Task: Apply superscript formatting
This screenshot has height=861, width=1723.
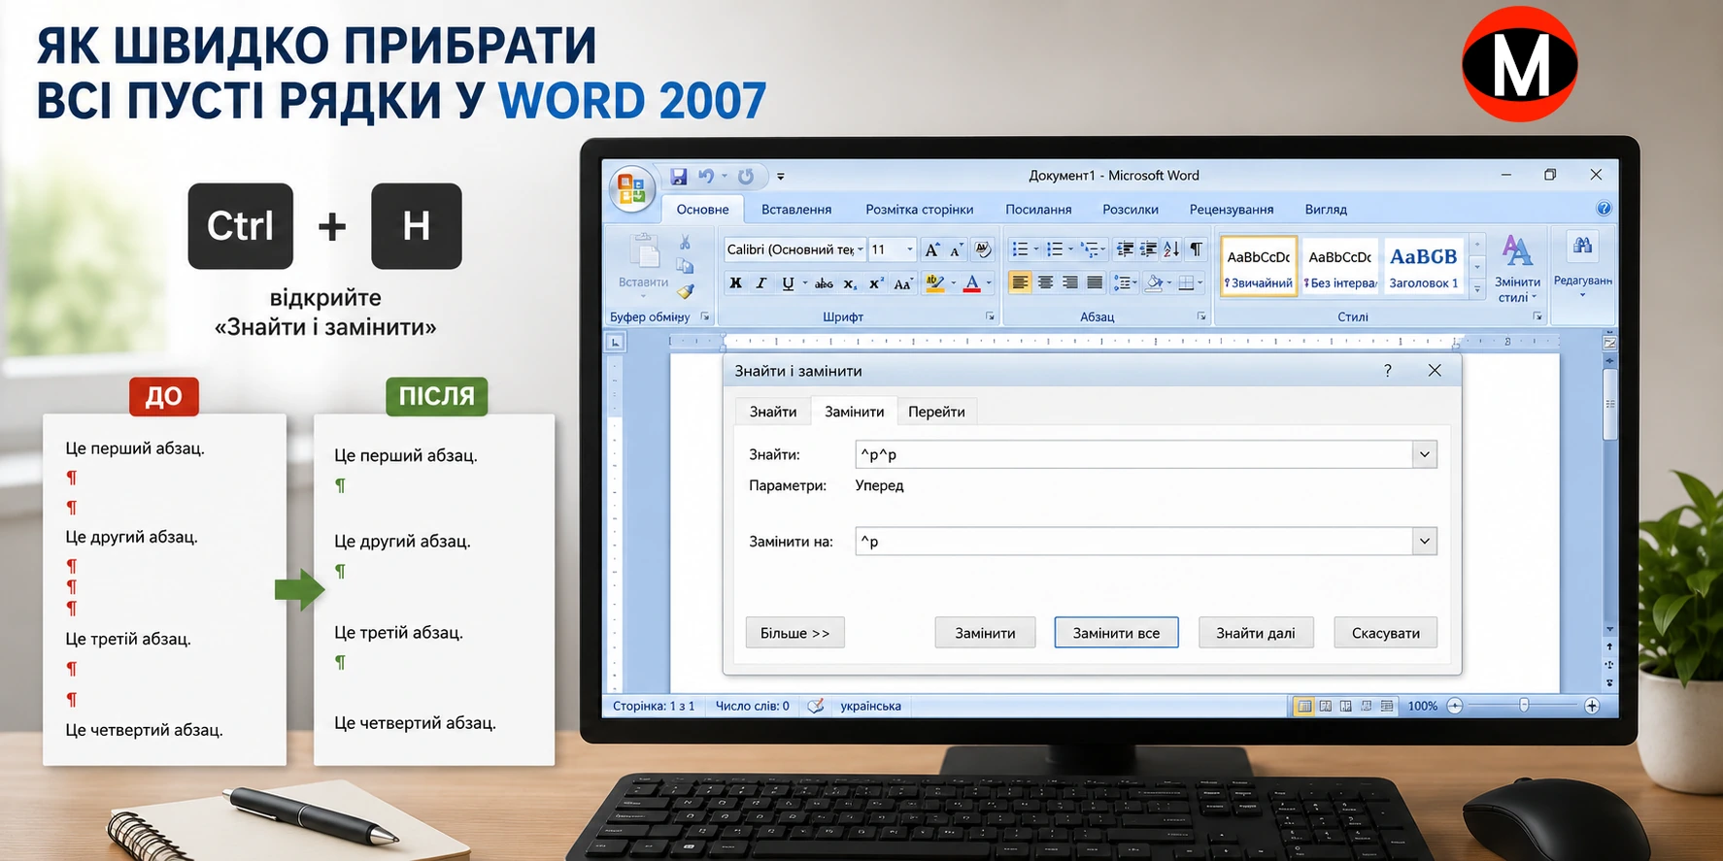Action: click(876, 283)
